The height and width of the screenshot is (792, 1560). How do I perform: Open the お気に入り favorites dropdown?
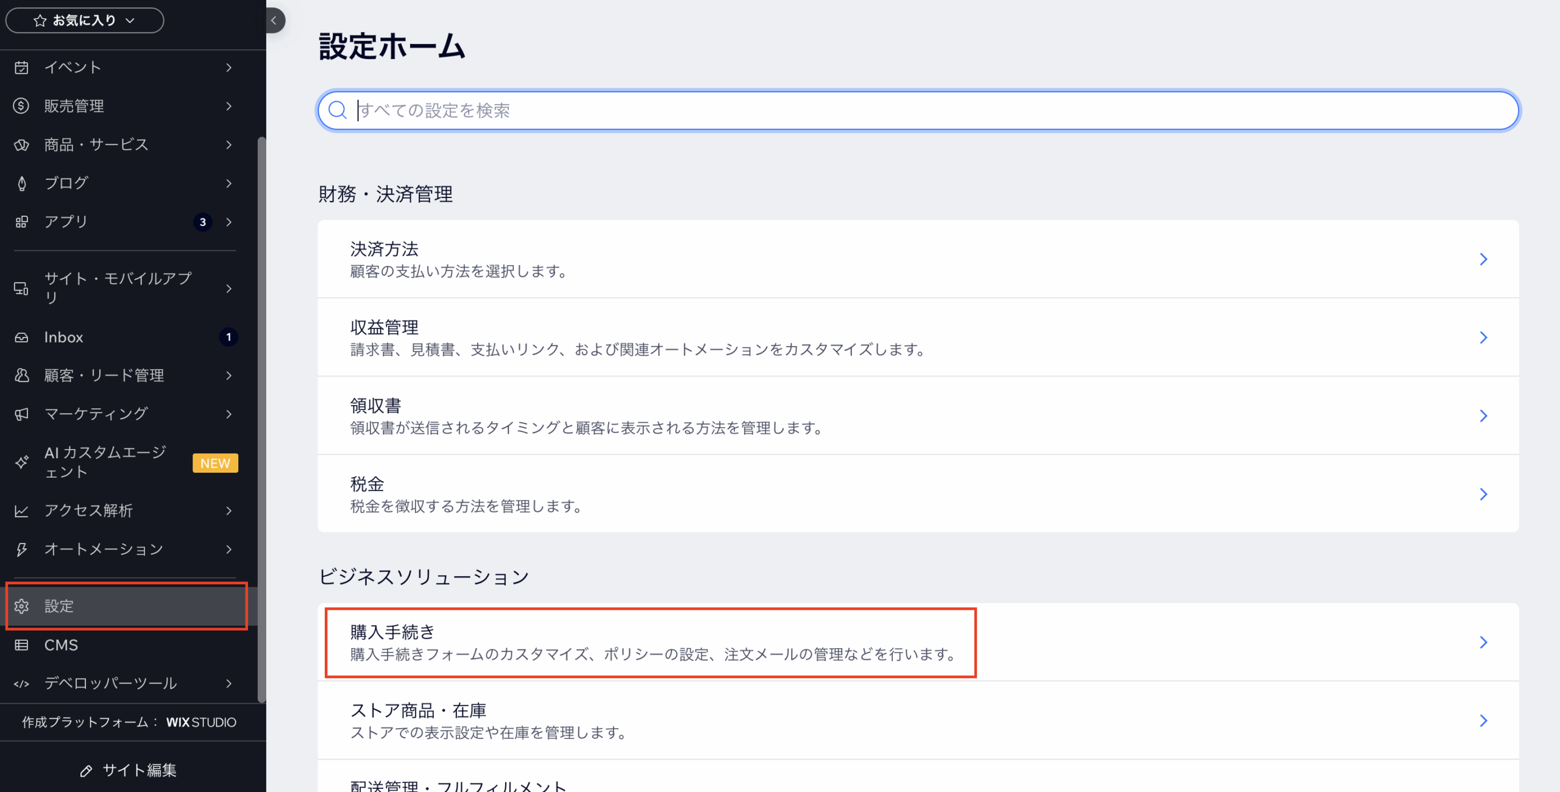pyautogui.click(x=85, y=21)
